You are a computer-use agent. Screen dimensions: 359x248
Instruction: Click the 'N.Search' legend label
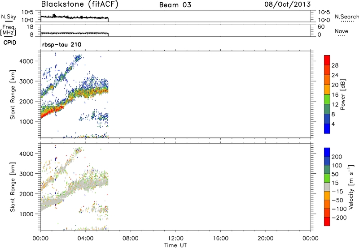tap(346, 17)
